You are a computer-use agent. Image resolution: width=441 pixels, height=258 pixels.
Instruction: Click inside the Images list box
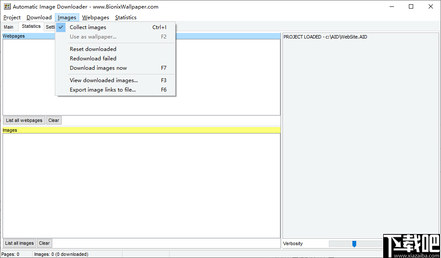(141, 186)
